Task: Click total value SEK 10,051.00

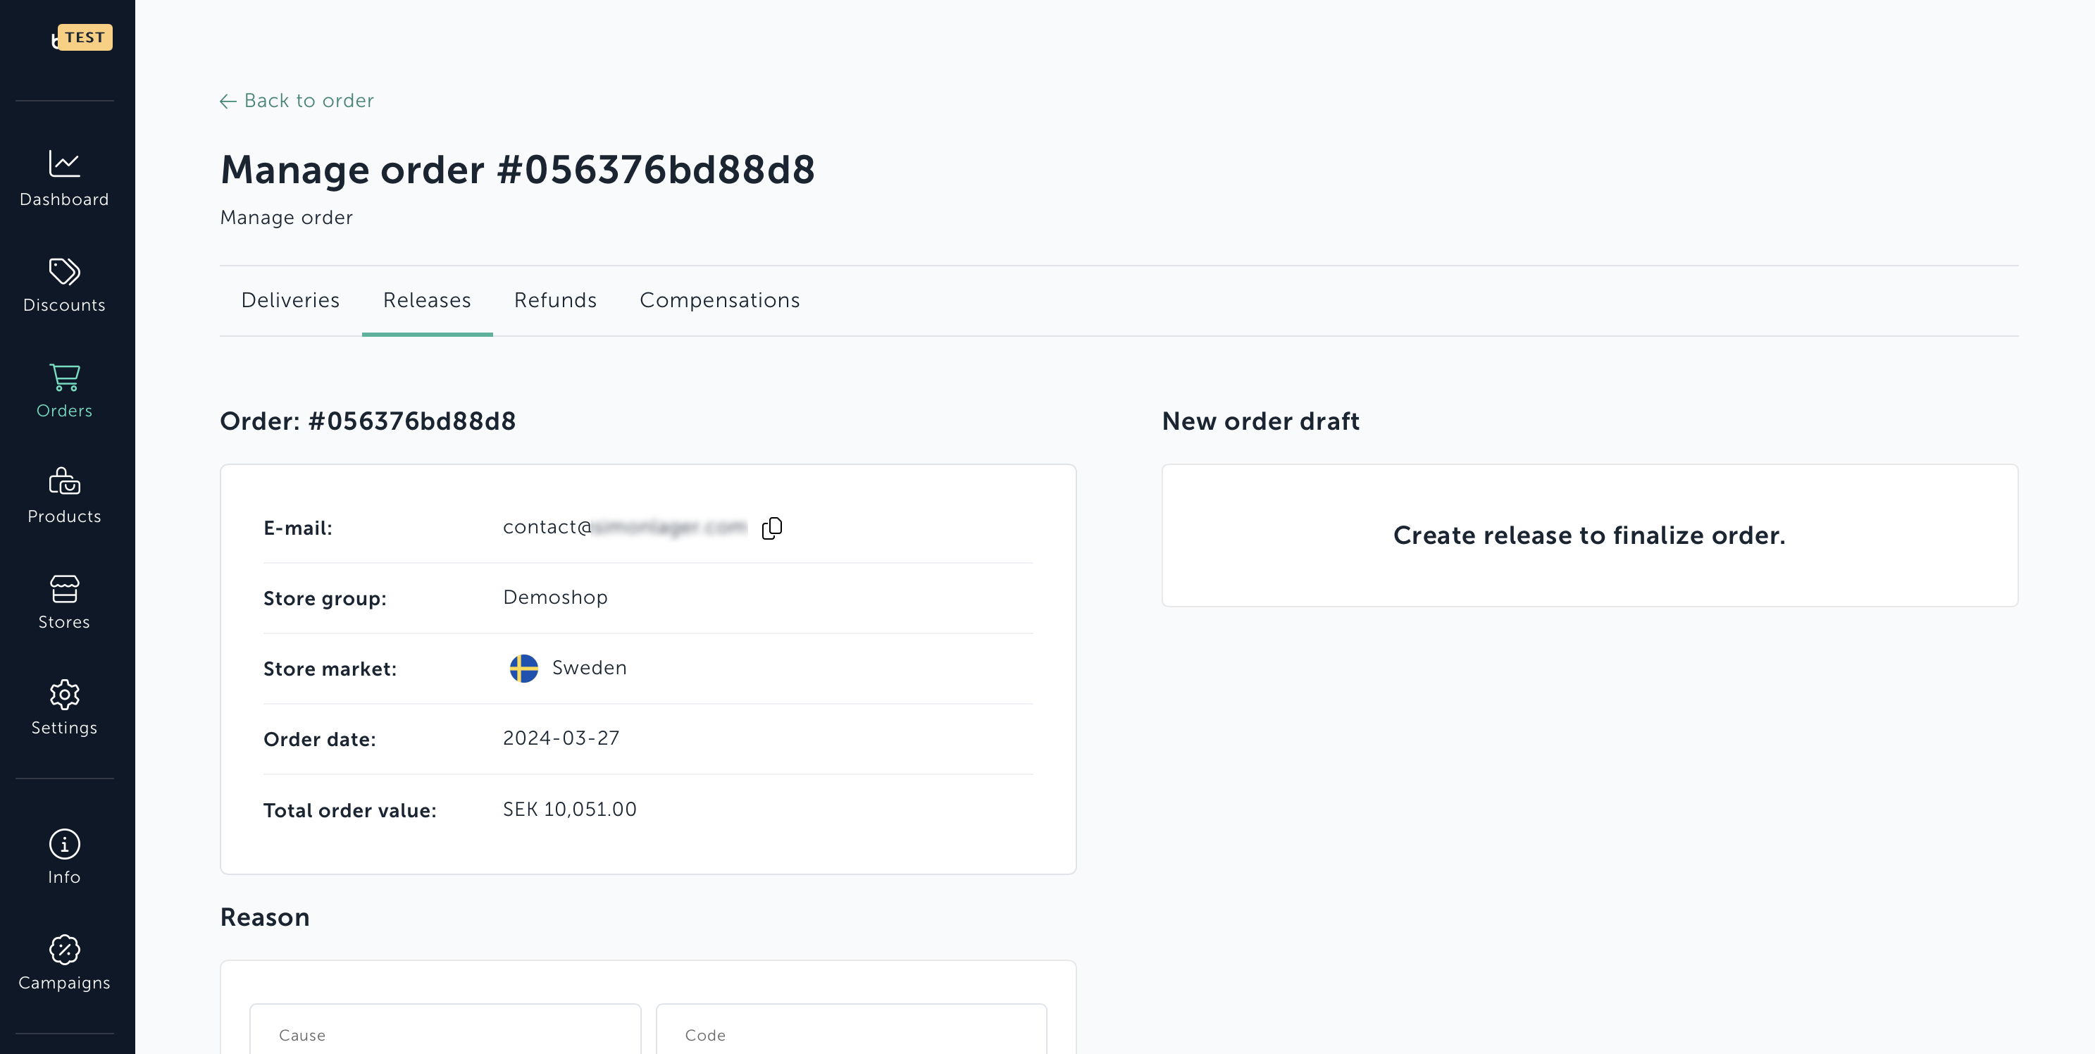Action: pos(569,810)
